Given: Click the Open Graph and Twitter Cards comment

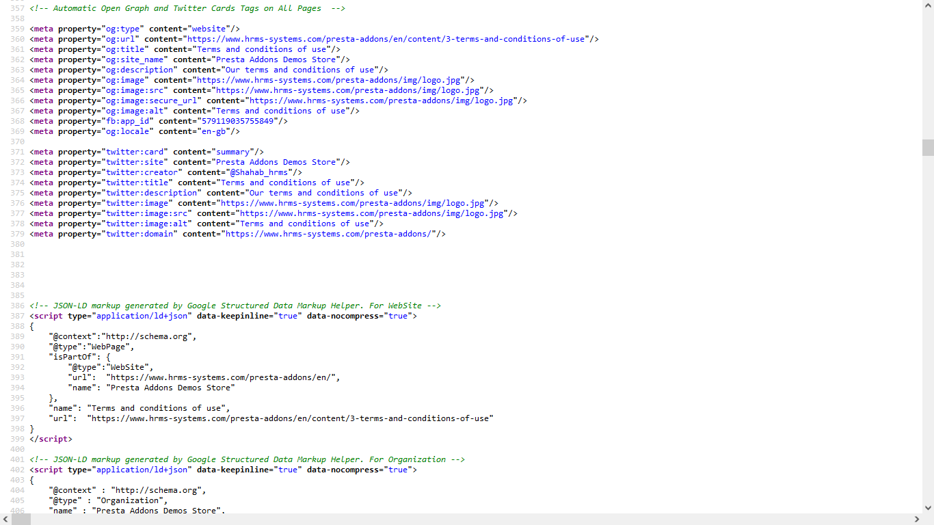Looking at the screenshot, I should coord(187,8).
